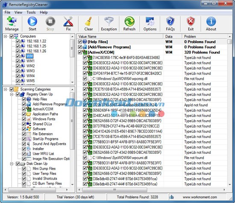The image size is (235, 203).
Task: Click "Trial Version (30 days left)" status text
Action: (x=75, y=197)
